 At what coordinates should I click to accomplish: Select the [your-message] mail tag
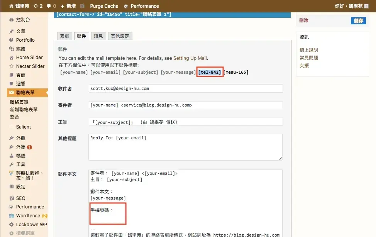178,72
